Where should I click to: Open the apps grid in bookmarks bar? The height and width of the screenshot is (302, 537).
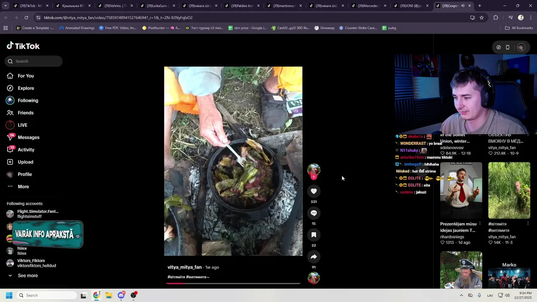tap(5, 28)
